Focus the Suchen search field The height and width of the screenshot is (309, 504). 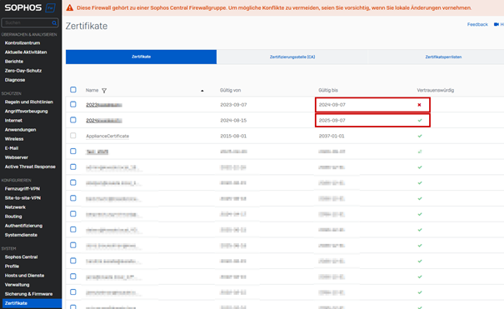click(29, 22)
